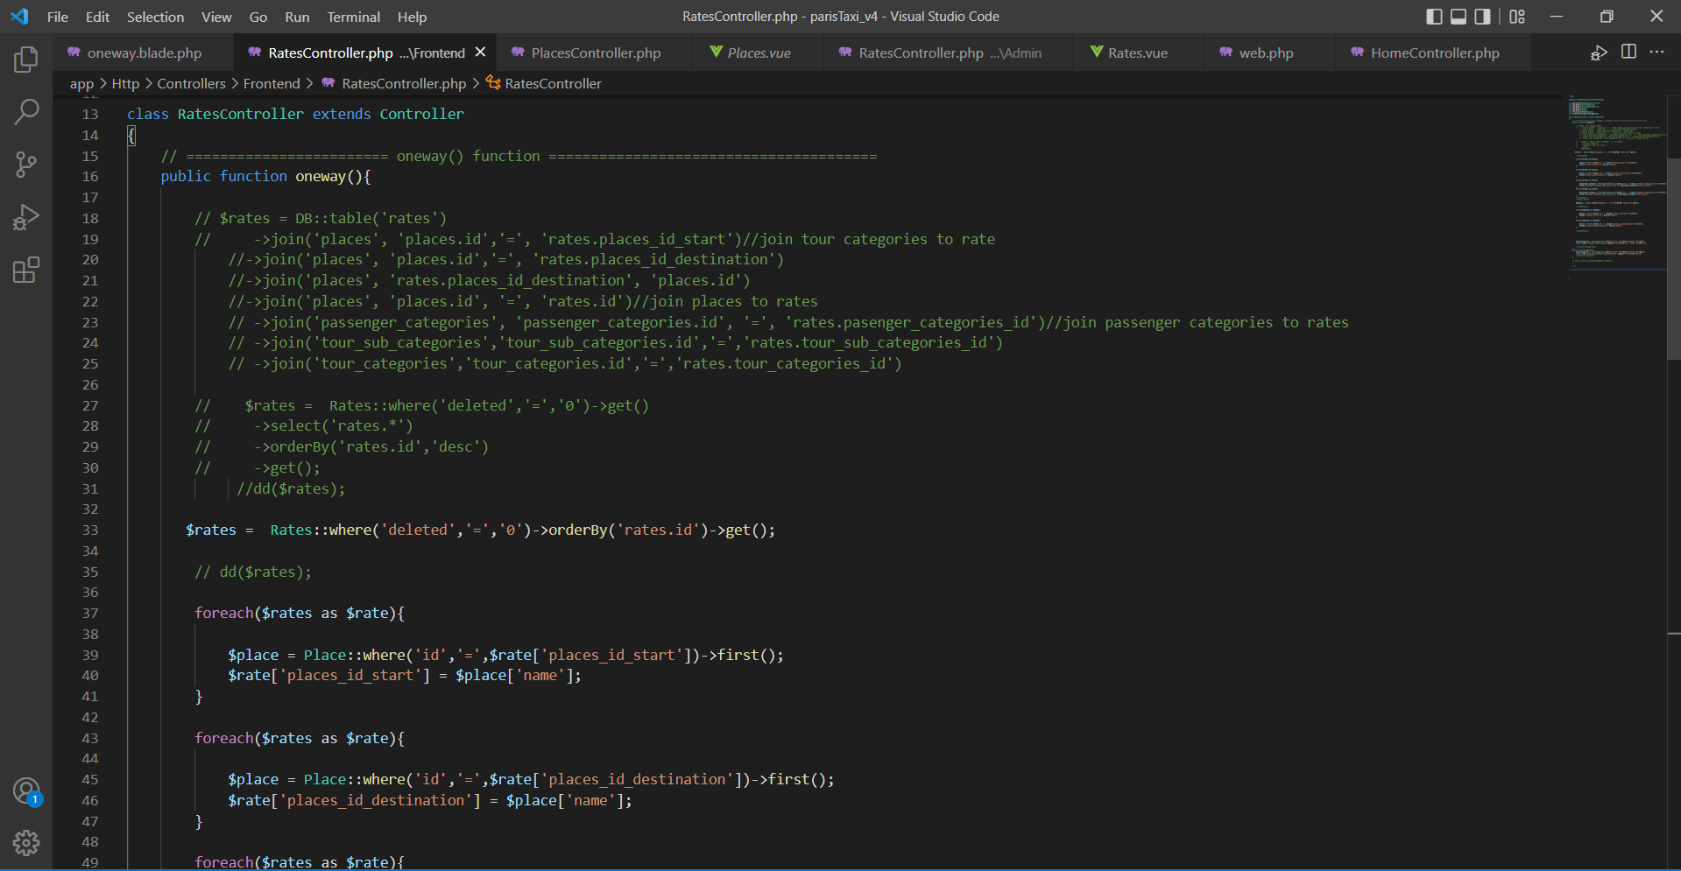The height and width of the screenshot is (871, 1681).
Task: Open the View menu
Action: [216, 17]
